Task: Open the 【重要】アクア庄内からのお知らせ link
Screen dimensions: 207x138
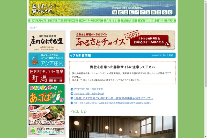Action: click(x=114, y=98)
